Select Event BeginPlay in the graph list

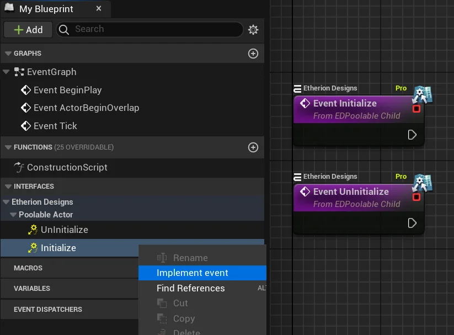coord(67,90)
